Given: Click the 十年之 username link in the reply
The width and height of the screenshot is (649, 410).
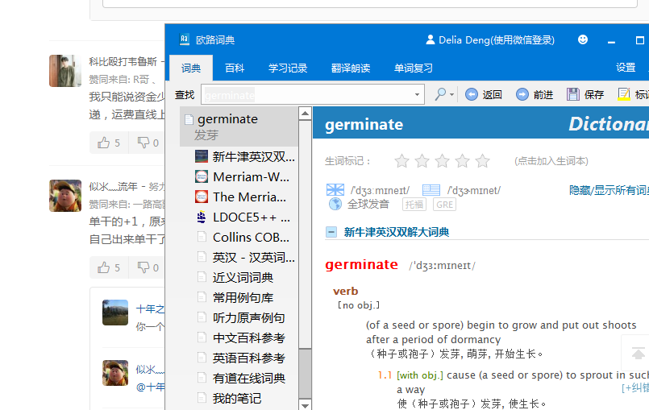Looking at the screenshot, I should pos(150,309).
